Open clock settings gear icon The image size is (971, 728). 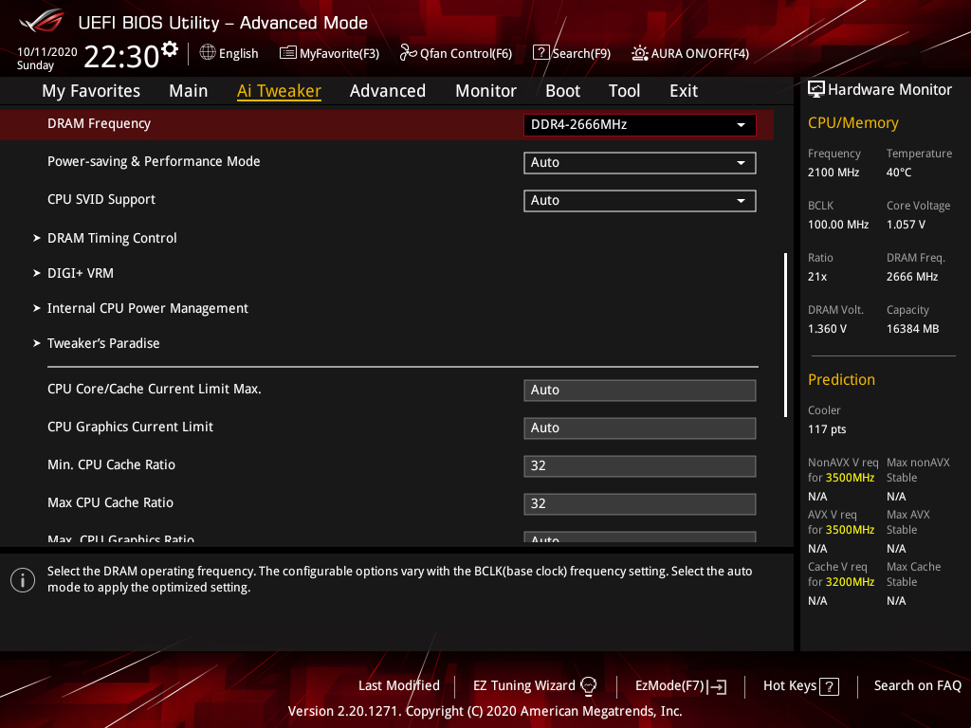point(170,48)
